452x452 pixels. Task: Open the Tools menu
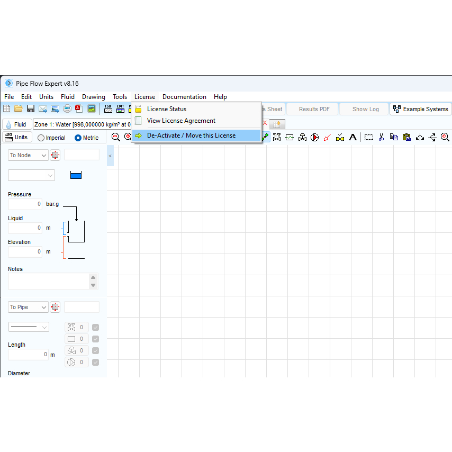[120, 97]
